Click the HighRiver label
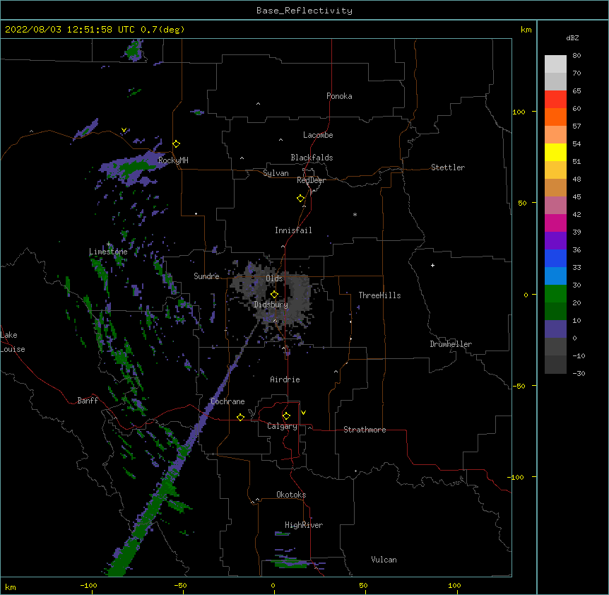609x595 pixels. [x=304, y=525]
